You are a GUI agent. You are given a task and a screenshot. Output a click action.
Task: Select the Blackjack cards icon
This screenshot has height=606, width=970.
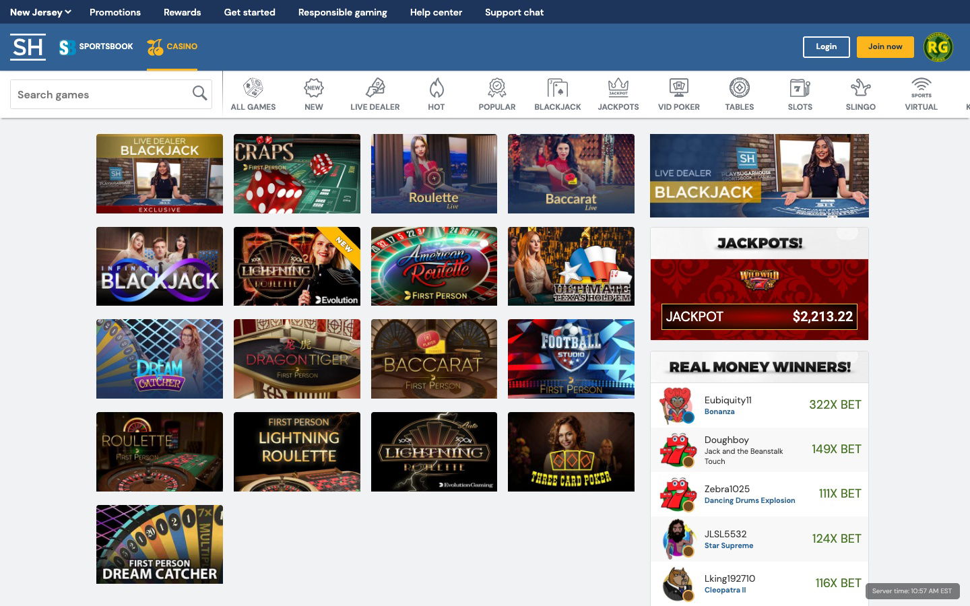(x=557, y=88)
